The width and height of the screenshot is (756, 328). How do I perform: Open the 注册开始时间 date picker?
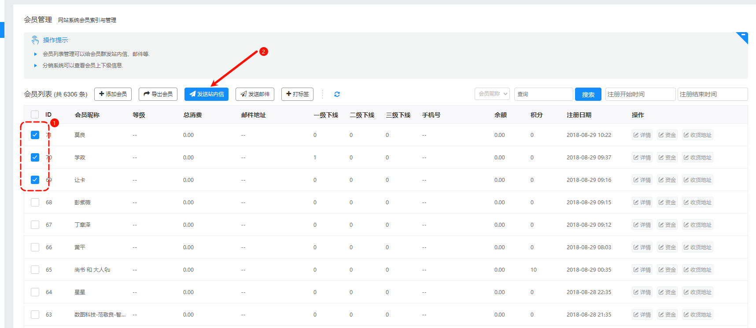(640, 94)
